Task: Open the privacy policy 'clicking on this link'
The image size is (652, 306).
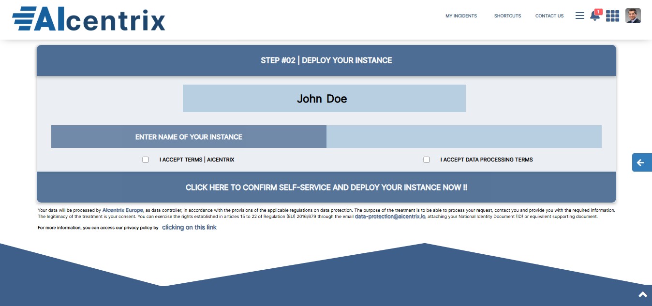Action: (189, 227)
